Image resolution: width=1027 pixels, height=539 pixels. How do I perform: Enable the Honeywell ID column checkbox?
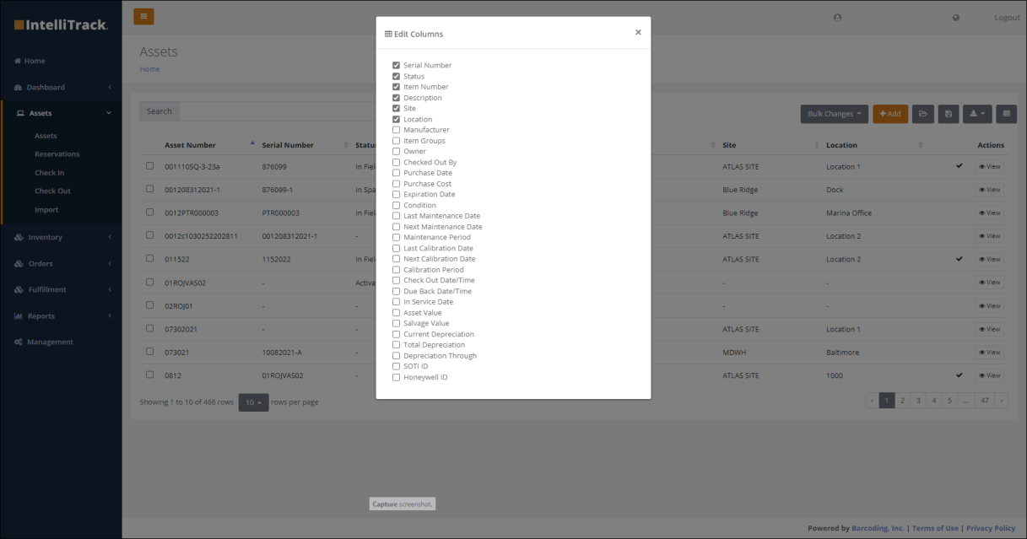click(x=396, y=377)
